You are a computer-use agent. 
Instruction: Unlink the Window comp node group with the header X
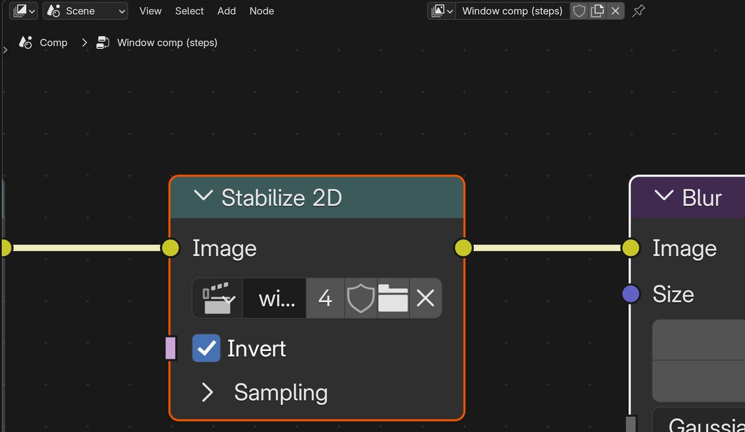615,11
